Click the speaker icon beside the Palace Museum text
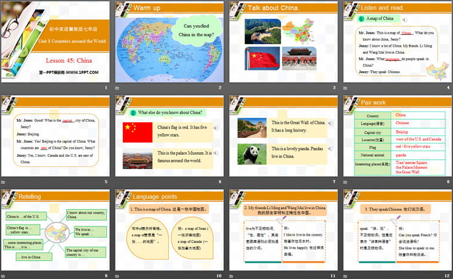The image size is (453, 279). (215, 153)
